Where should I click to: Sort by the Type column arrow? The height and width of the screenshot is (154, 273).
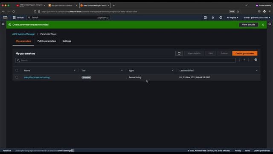click(x=172, y=70)
